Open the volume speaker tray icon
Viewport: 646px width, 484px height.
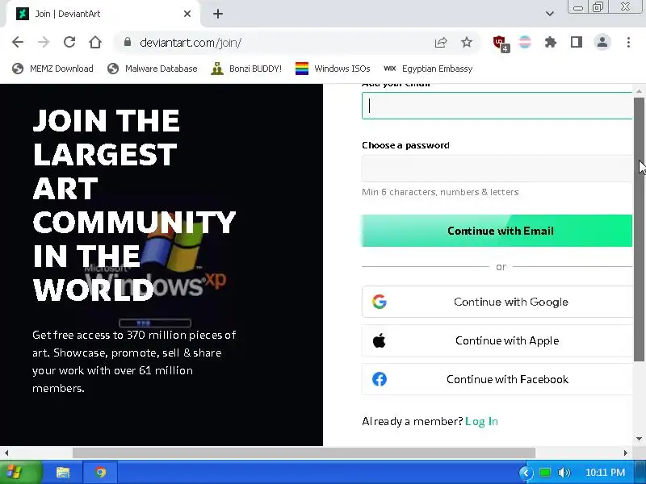[564, 473]
